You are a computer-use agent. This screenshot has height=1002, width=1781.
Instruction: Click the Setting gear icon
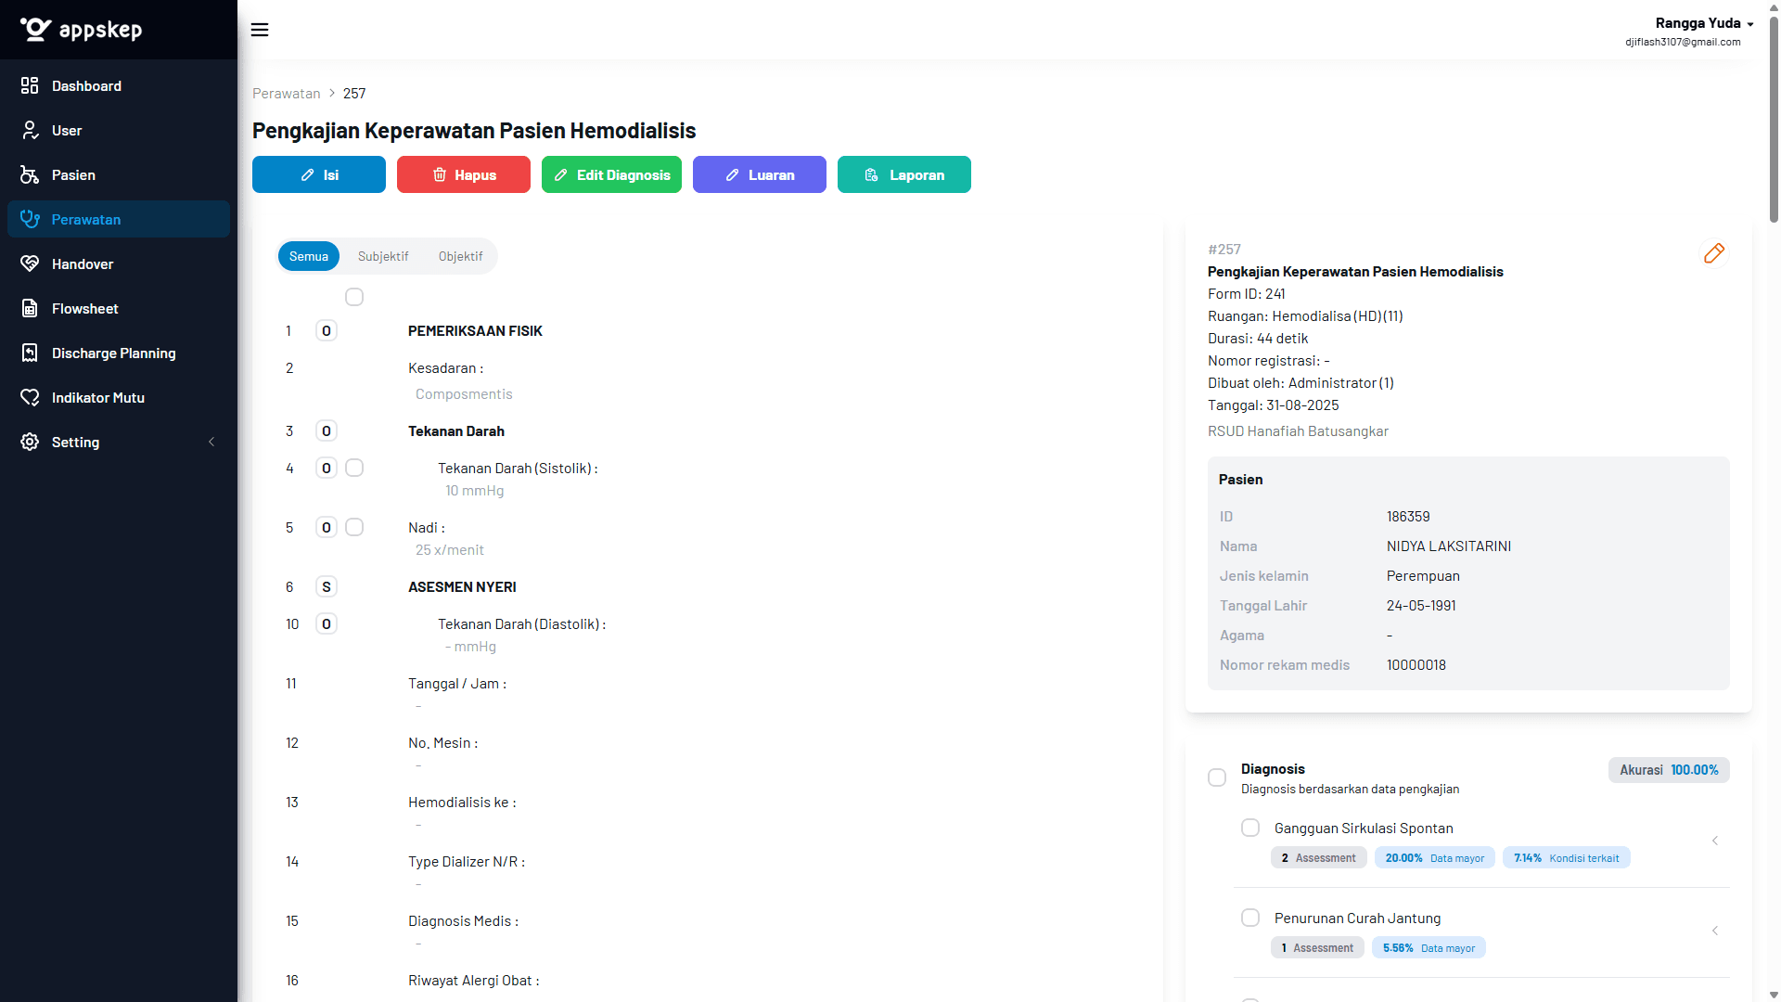(x=30, y=442)
